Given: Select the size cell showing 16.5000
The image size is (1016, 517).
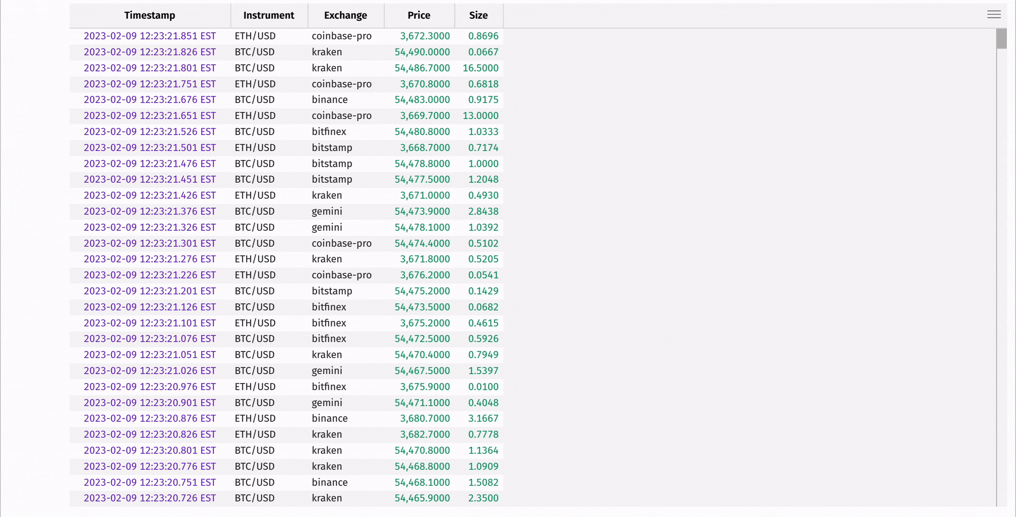Looking at the screenshot, I should [480, 68].
